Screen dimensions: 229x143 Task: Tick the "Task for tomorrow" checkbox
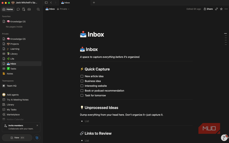[x=82, y=96]
